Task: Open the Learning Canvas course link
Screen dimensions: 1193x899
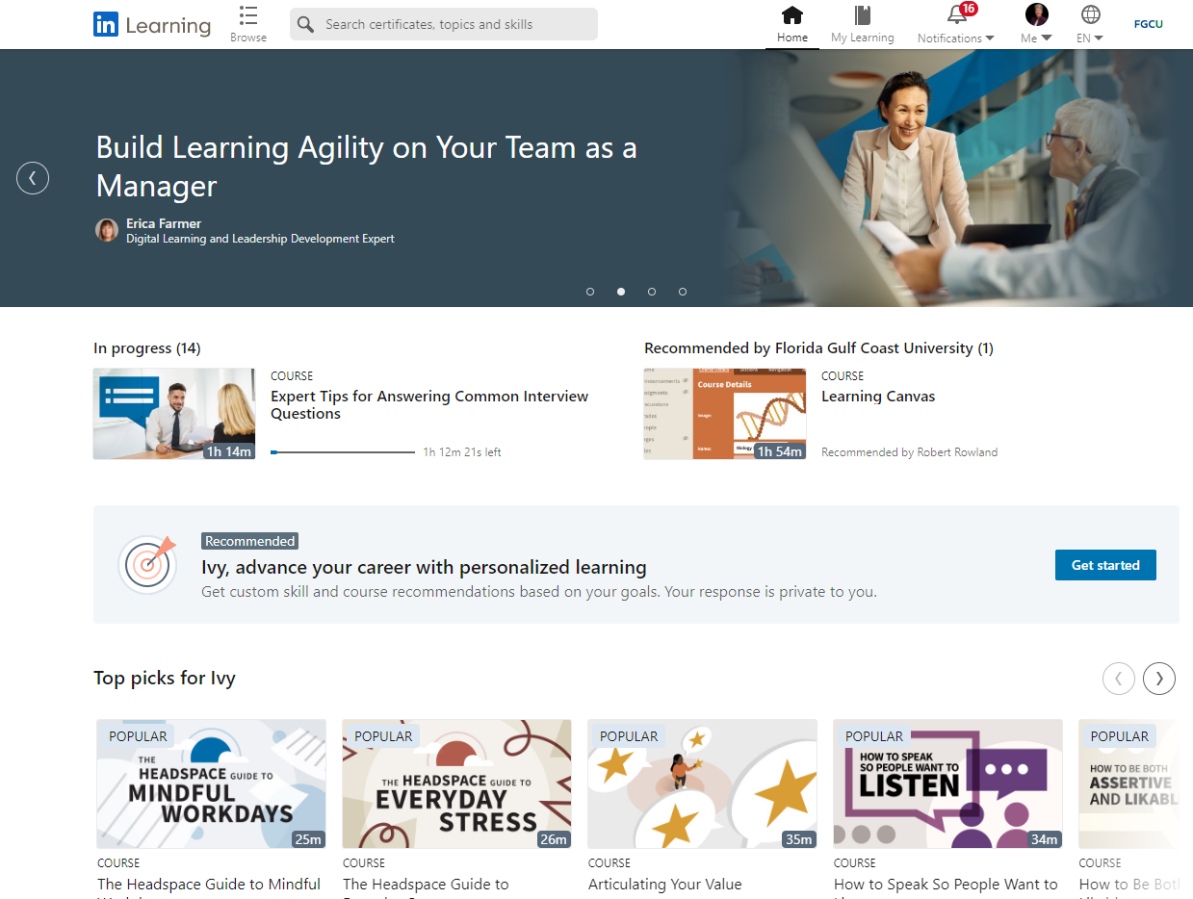Action: [x=877, y=397]
